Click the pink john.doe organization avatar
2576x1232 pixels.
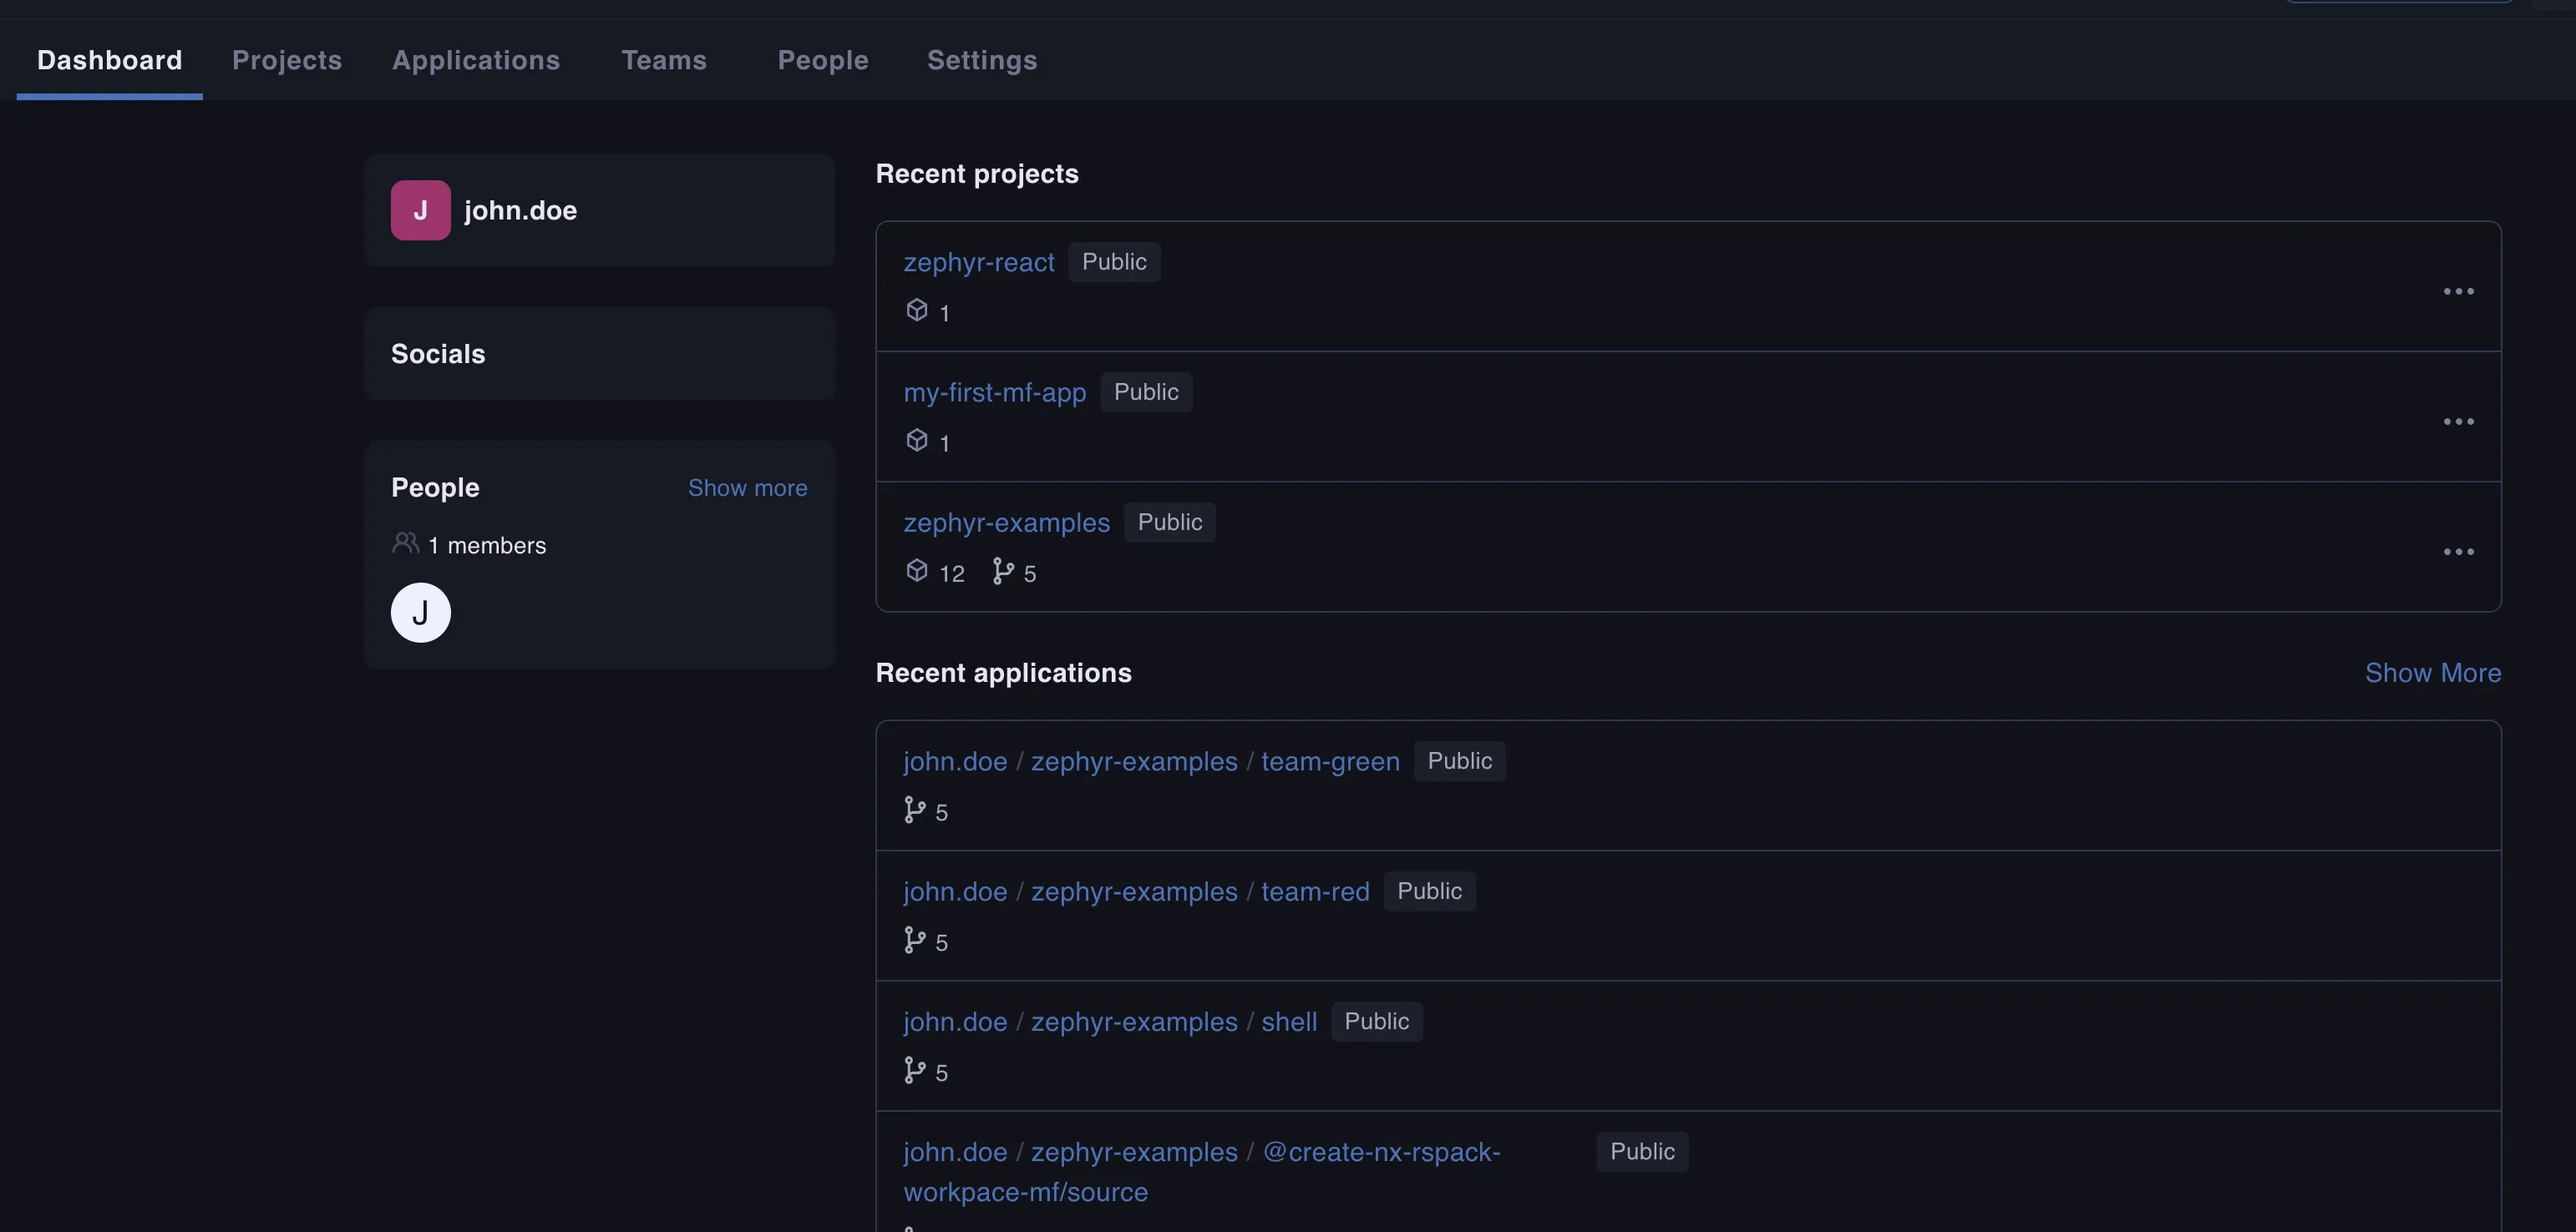pyautogui.click(x=420, y=210)
